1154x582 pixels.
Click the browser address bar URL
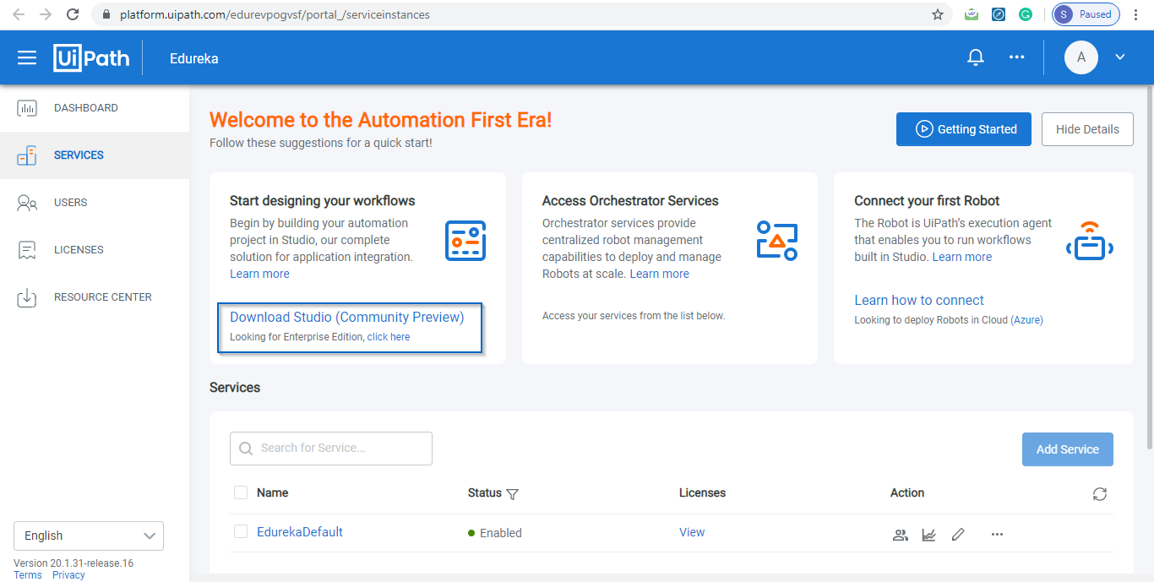click(x=275, y=14)
